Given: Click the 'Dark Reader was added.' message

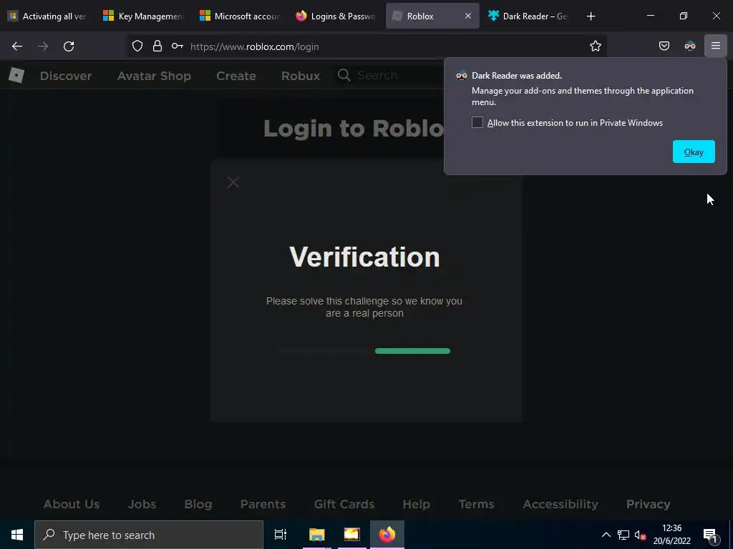Looking at the screenshot, I should click(x=517, y=76).
